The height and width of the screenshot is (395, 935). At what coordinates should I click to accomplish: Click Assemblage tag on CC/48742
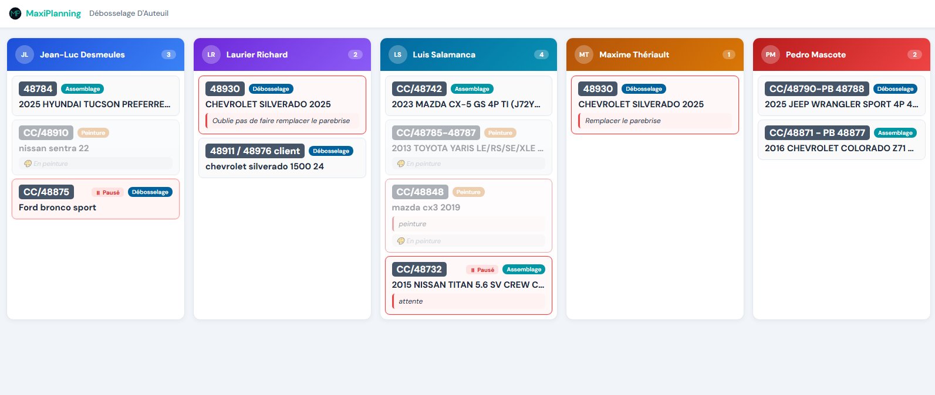[472, 89]
